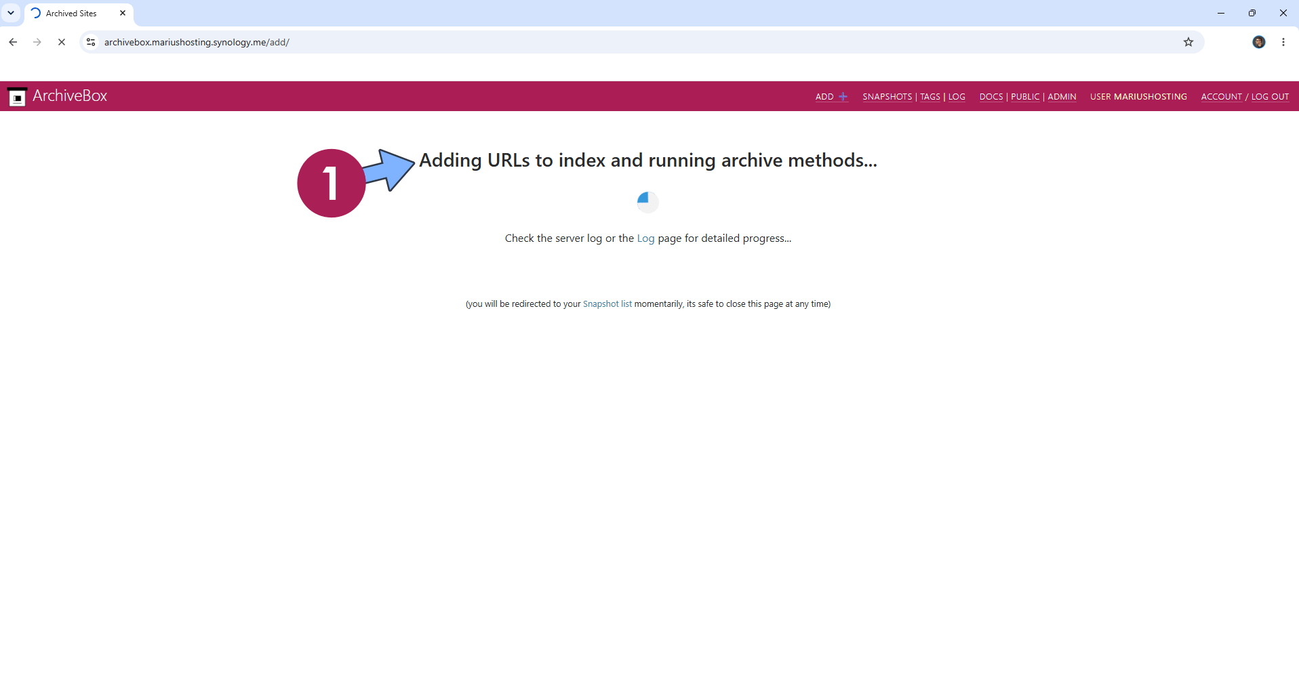This screenshot has width=1299, height=691.
Task: Open the TAGS page
Action: pyautogui.click(x=930, y=97)
